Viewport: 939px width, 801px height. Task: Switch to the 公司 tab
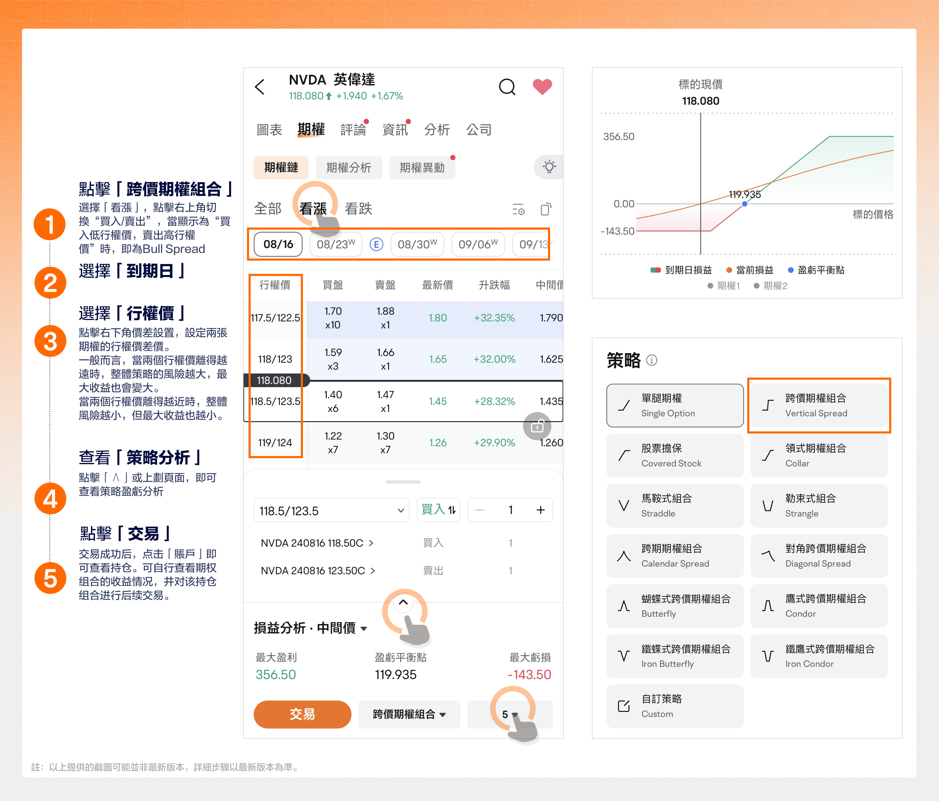(479, 130)
